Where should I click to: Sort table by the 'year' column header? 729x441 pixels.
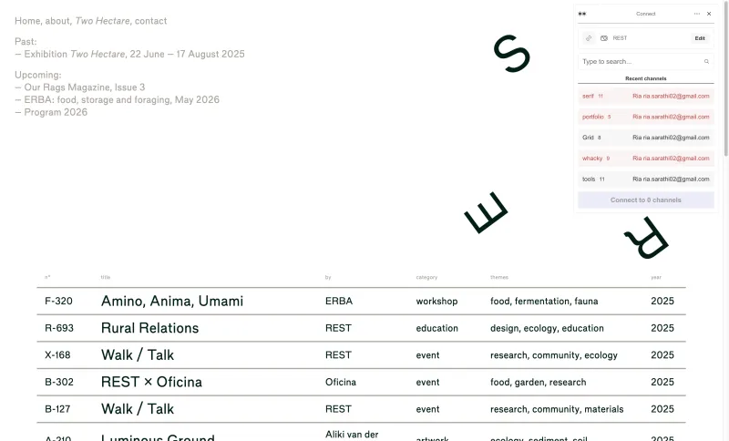pyautogui.click(x=655, y=277)
